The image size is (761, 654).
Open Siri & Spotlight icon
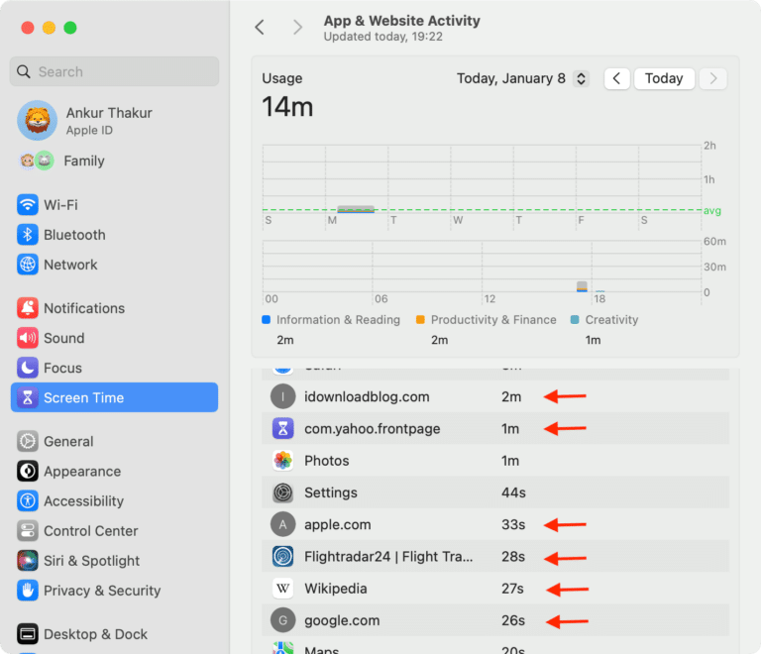point(28,561)
